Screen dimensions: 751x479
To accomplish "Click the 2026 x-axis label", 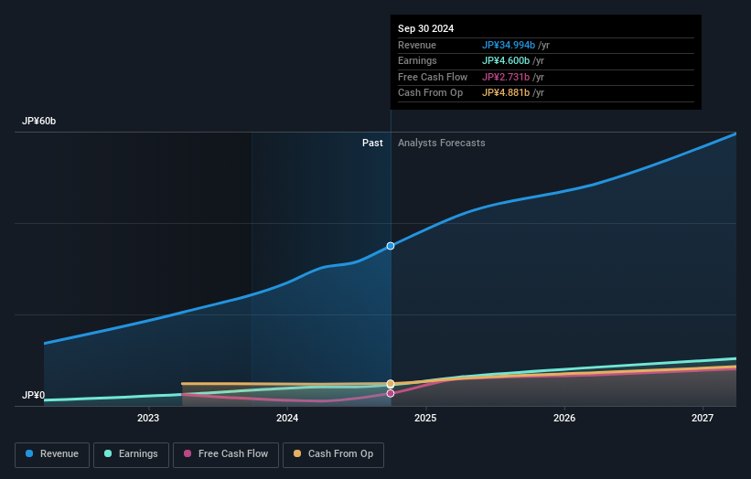I will [564, 419].
